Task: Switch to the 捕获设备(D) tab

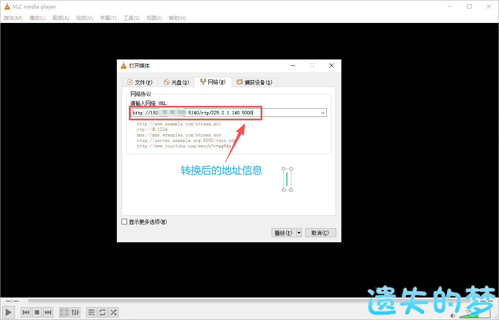Action: pos(254,82)
